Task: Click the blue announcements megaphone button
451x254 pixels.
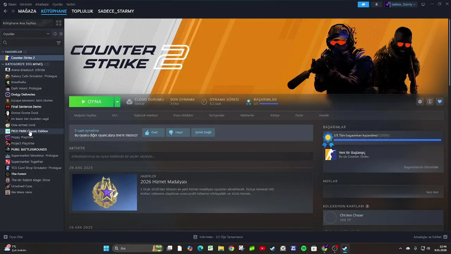Action: [363, 4]
